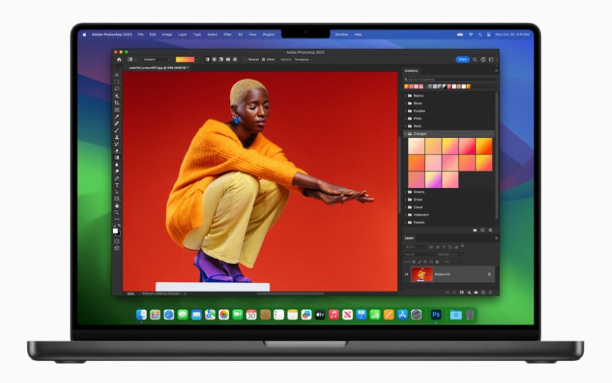
Task: Switch to the Layers panel tab
Action: click(x=409, y=238)
